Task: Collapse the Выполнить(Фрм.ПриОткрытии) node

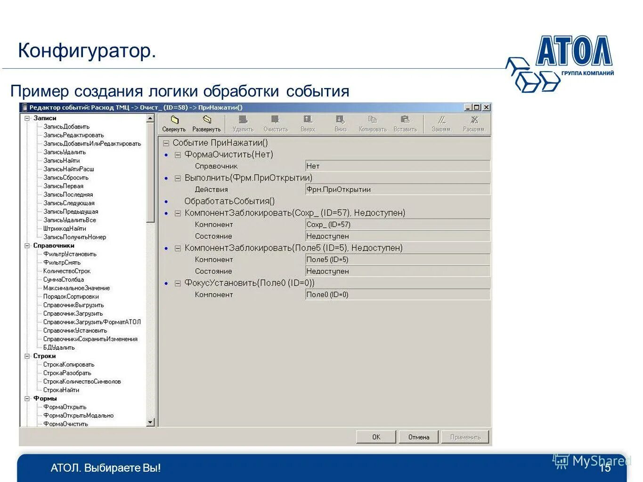Action: (178, 178)
